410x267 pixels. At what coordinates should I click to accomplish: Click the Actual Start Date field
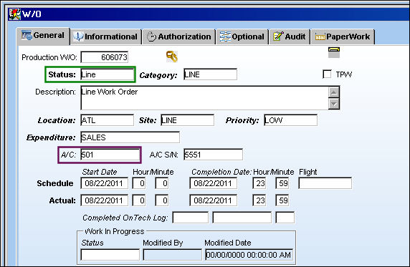(105, 200)
